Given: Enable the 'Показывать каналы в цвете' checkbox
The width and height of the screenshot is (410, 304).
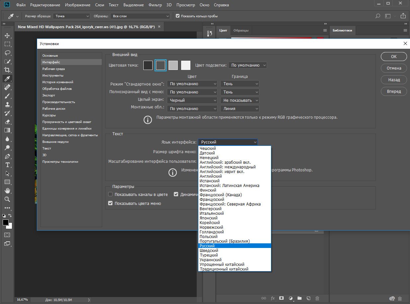Looking at the screenshot, I should click(x=111, y=195).
